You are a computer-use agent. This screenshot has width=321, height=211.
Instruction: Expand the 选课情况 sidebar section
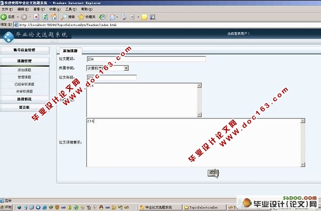click(24, 99)
